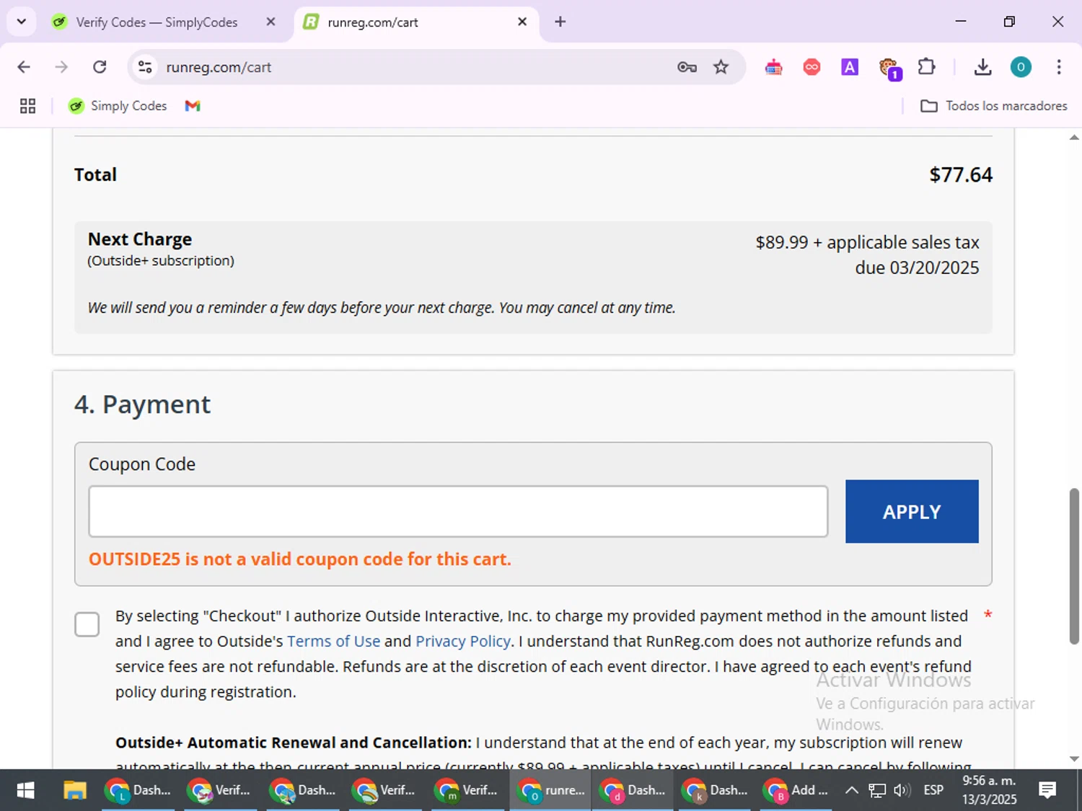Focus the address bar URL
Image resolution: width=1082 pixels, height=811 pixels.
pyautogui.click(x=219, y=67)
